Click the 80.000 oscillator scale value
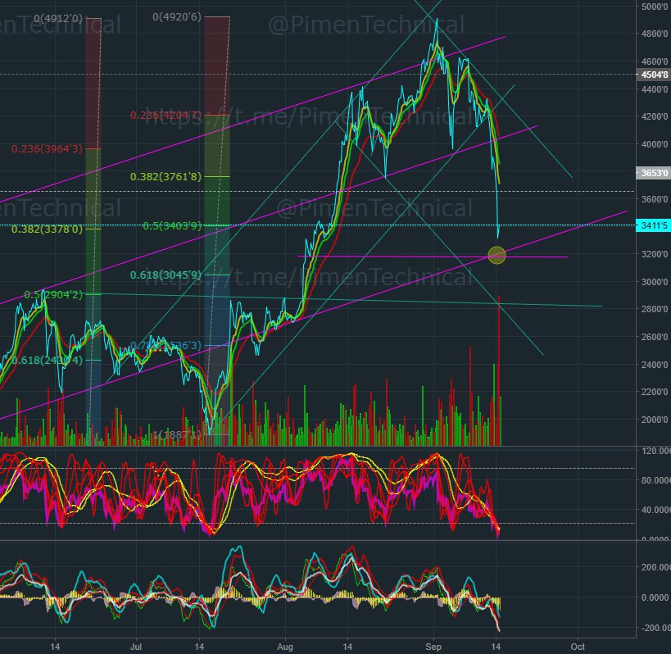Image resolution: width=671 pixels, height=654 pixels. (x=655, y=480)
